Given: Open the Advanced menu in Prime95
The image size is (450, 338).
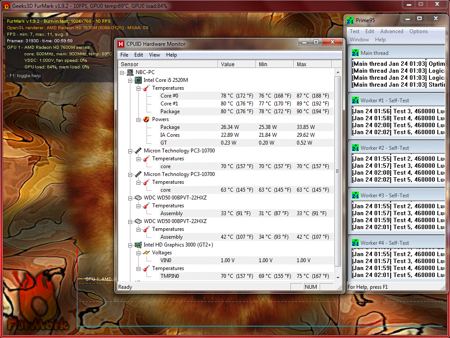Looking at the screenshot, I should (392, 31).
